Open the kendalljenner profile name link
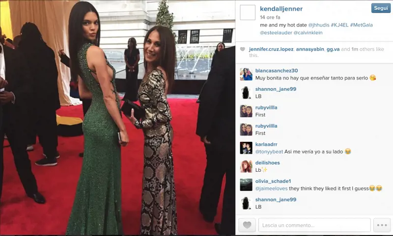Image resolution: width=393 pixels, height=236 pixels. pyautogui.click(x=281, y=9)
